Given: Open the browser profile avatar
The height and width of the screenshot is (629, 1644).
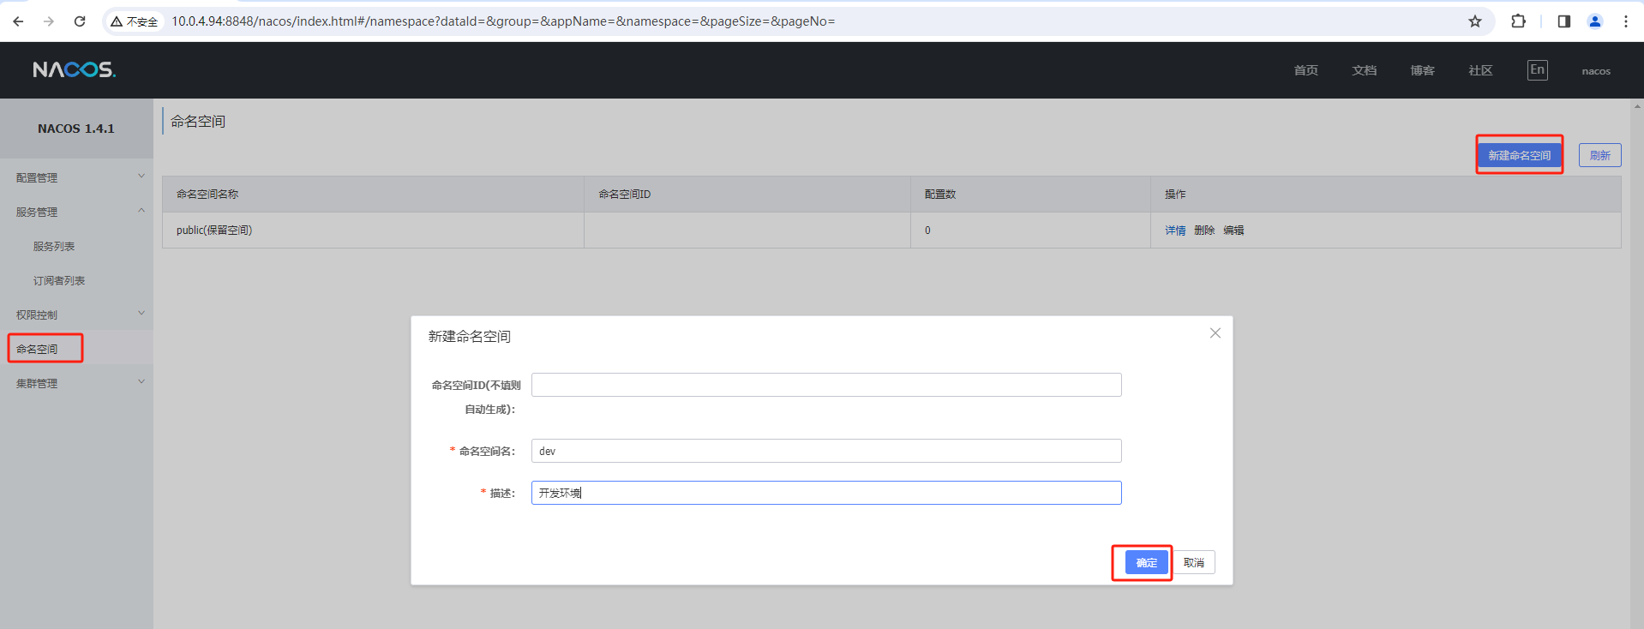Looking at the screenshot, I should [1595, 21].
